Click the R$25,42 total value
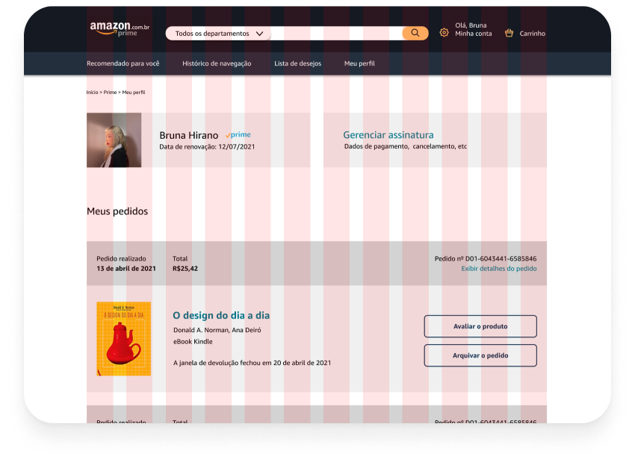 pyautogui.click(x=185, y=269)
